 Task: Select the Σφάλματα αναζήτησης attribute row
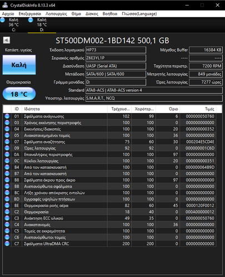109,142
